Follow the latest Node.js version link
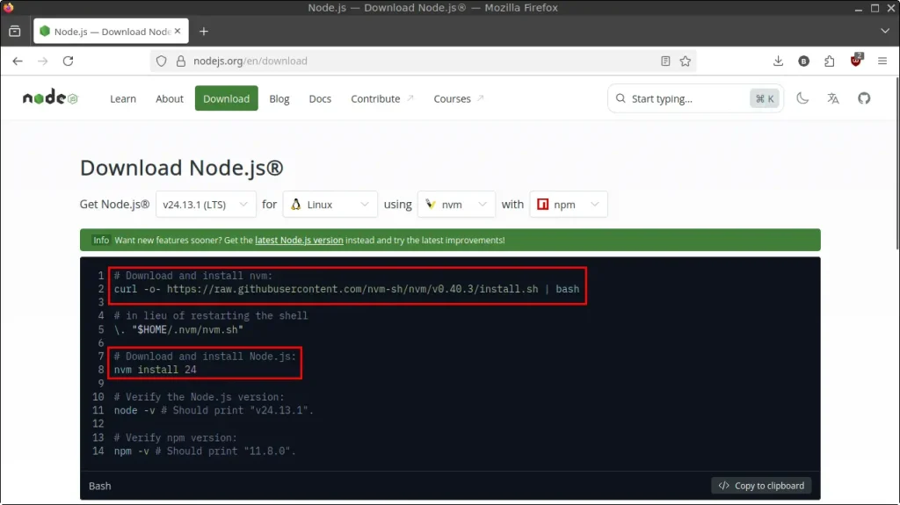Screen dimensions: 900x505 (299, 240)
